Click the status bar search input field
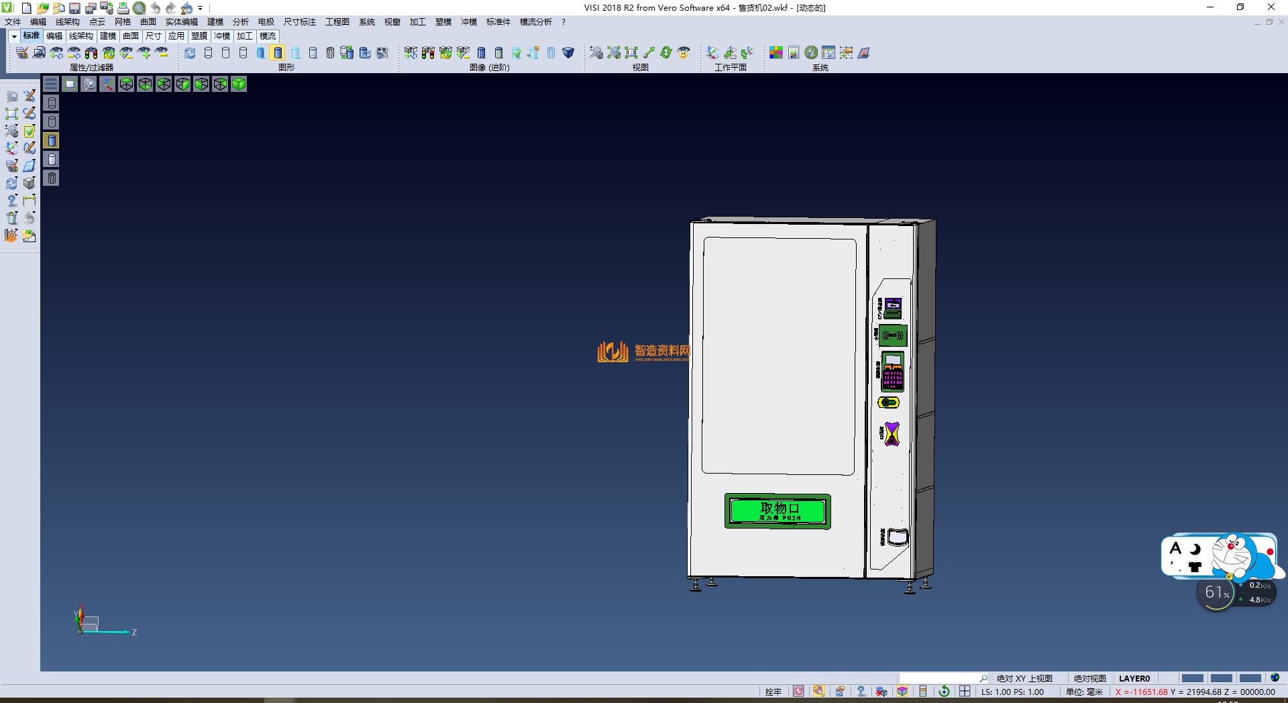This screenshot has width=1288, height=703. coord(939,678)
